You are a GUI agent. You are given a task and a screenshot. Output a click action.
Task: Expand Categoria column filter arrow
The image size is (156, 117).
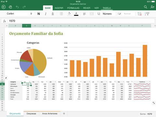(21, 82)
